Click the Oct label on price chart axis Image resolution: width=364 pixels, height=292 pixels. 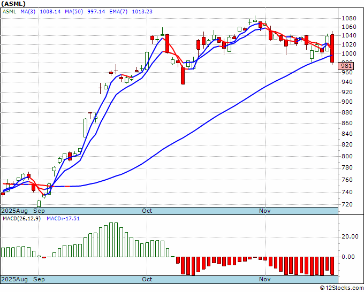(x=147, y=211)
